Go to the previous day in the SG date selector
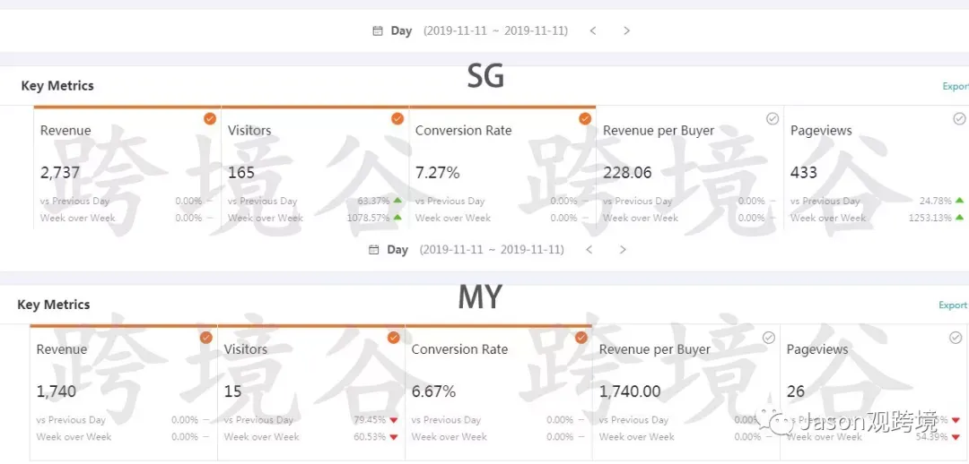 click(x=593, y=31)
